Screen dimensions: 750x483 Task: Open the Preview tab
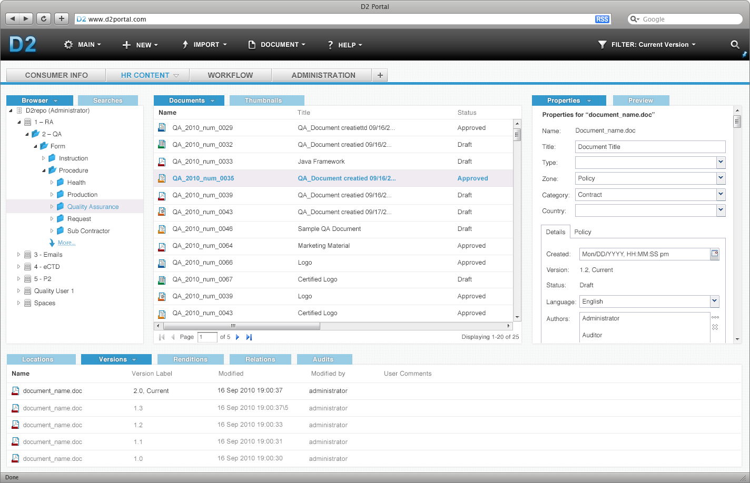click(640, 100)
